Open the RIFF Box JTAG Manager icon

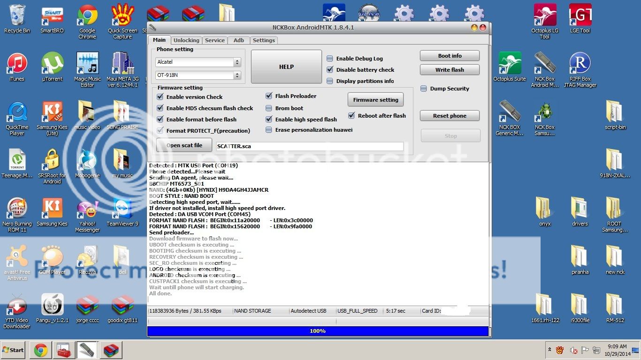tap(580, 63)
